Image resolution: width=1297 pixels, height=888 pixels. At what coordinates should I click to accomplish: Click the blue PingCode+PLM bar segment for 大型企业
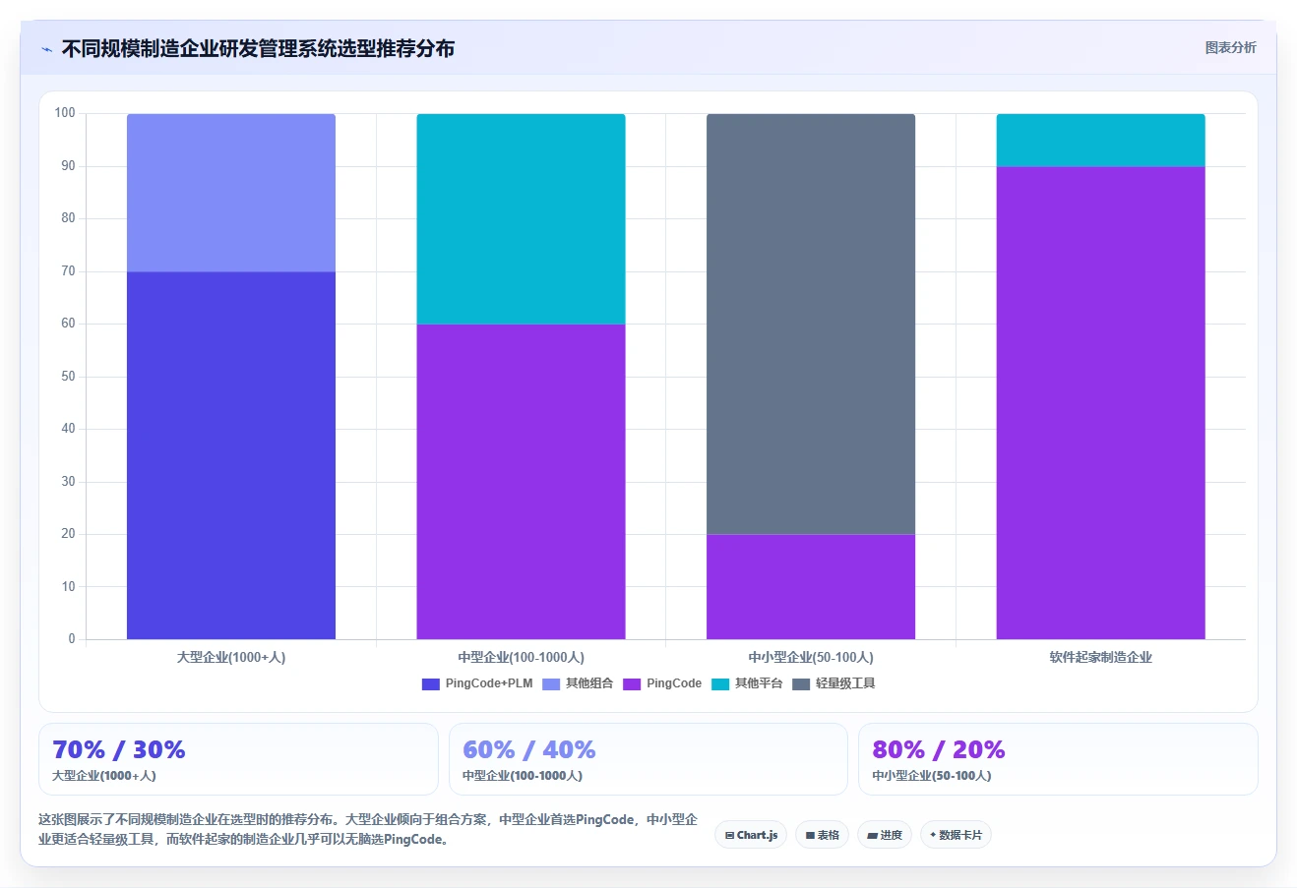(x=231, y=455)
